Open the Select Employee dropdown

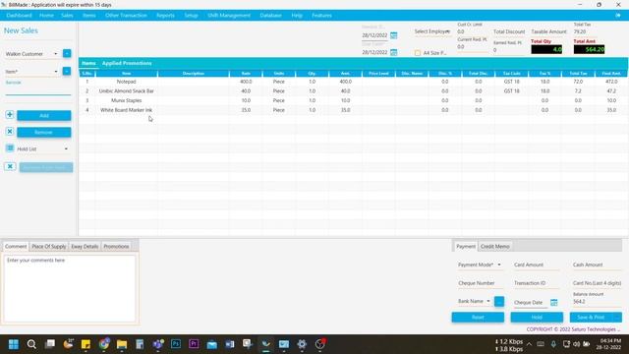(x=432, y=31)
